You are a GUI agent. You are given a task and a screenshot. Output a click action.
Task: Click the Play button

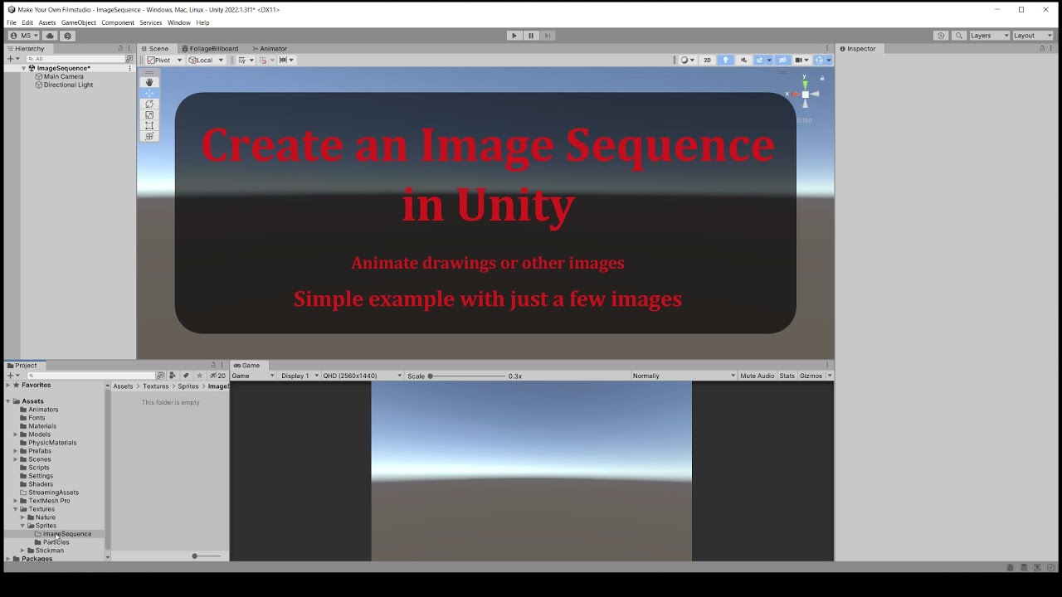click(514, 36)
